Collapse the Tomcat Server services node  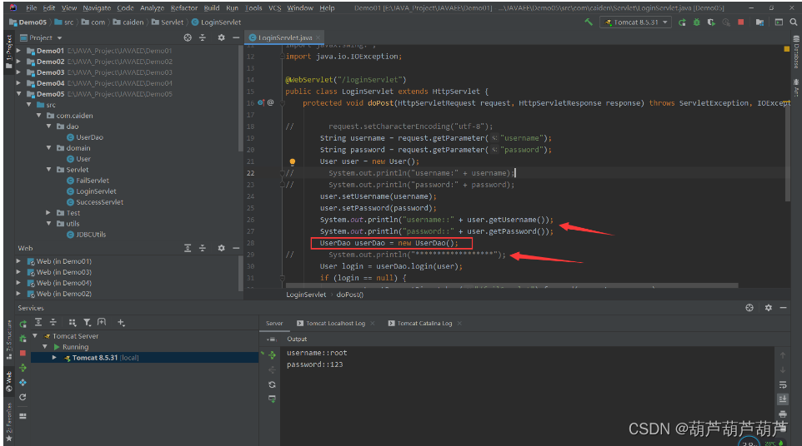point(35,336)
